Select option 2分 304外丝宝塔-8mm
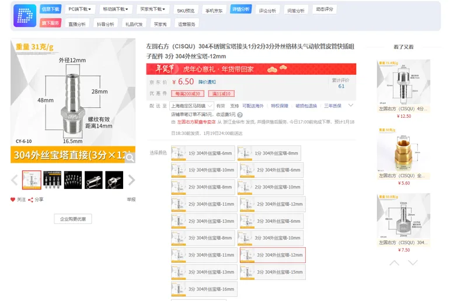The height and width of the screenshot is (301, 467). tap(203, 187)
